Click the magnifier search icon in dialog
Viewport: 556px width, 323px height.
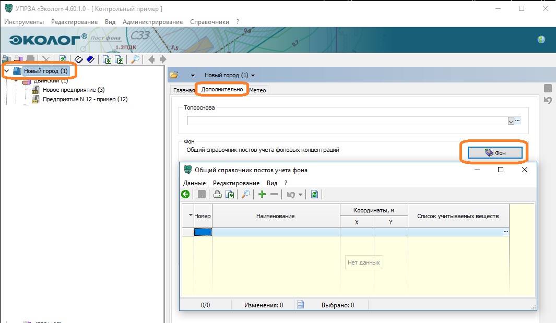[x=245, y=195]
